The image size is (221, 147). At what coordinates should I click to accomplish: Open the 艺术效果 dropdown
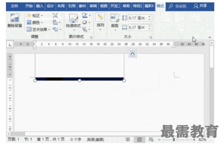pos(38,30)
